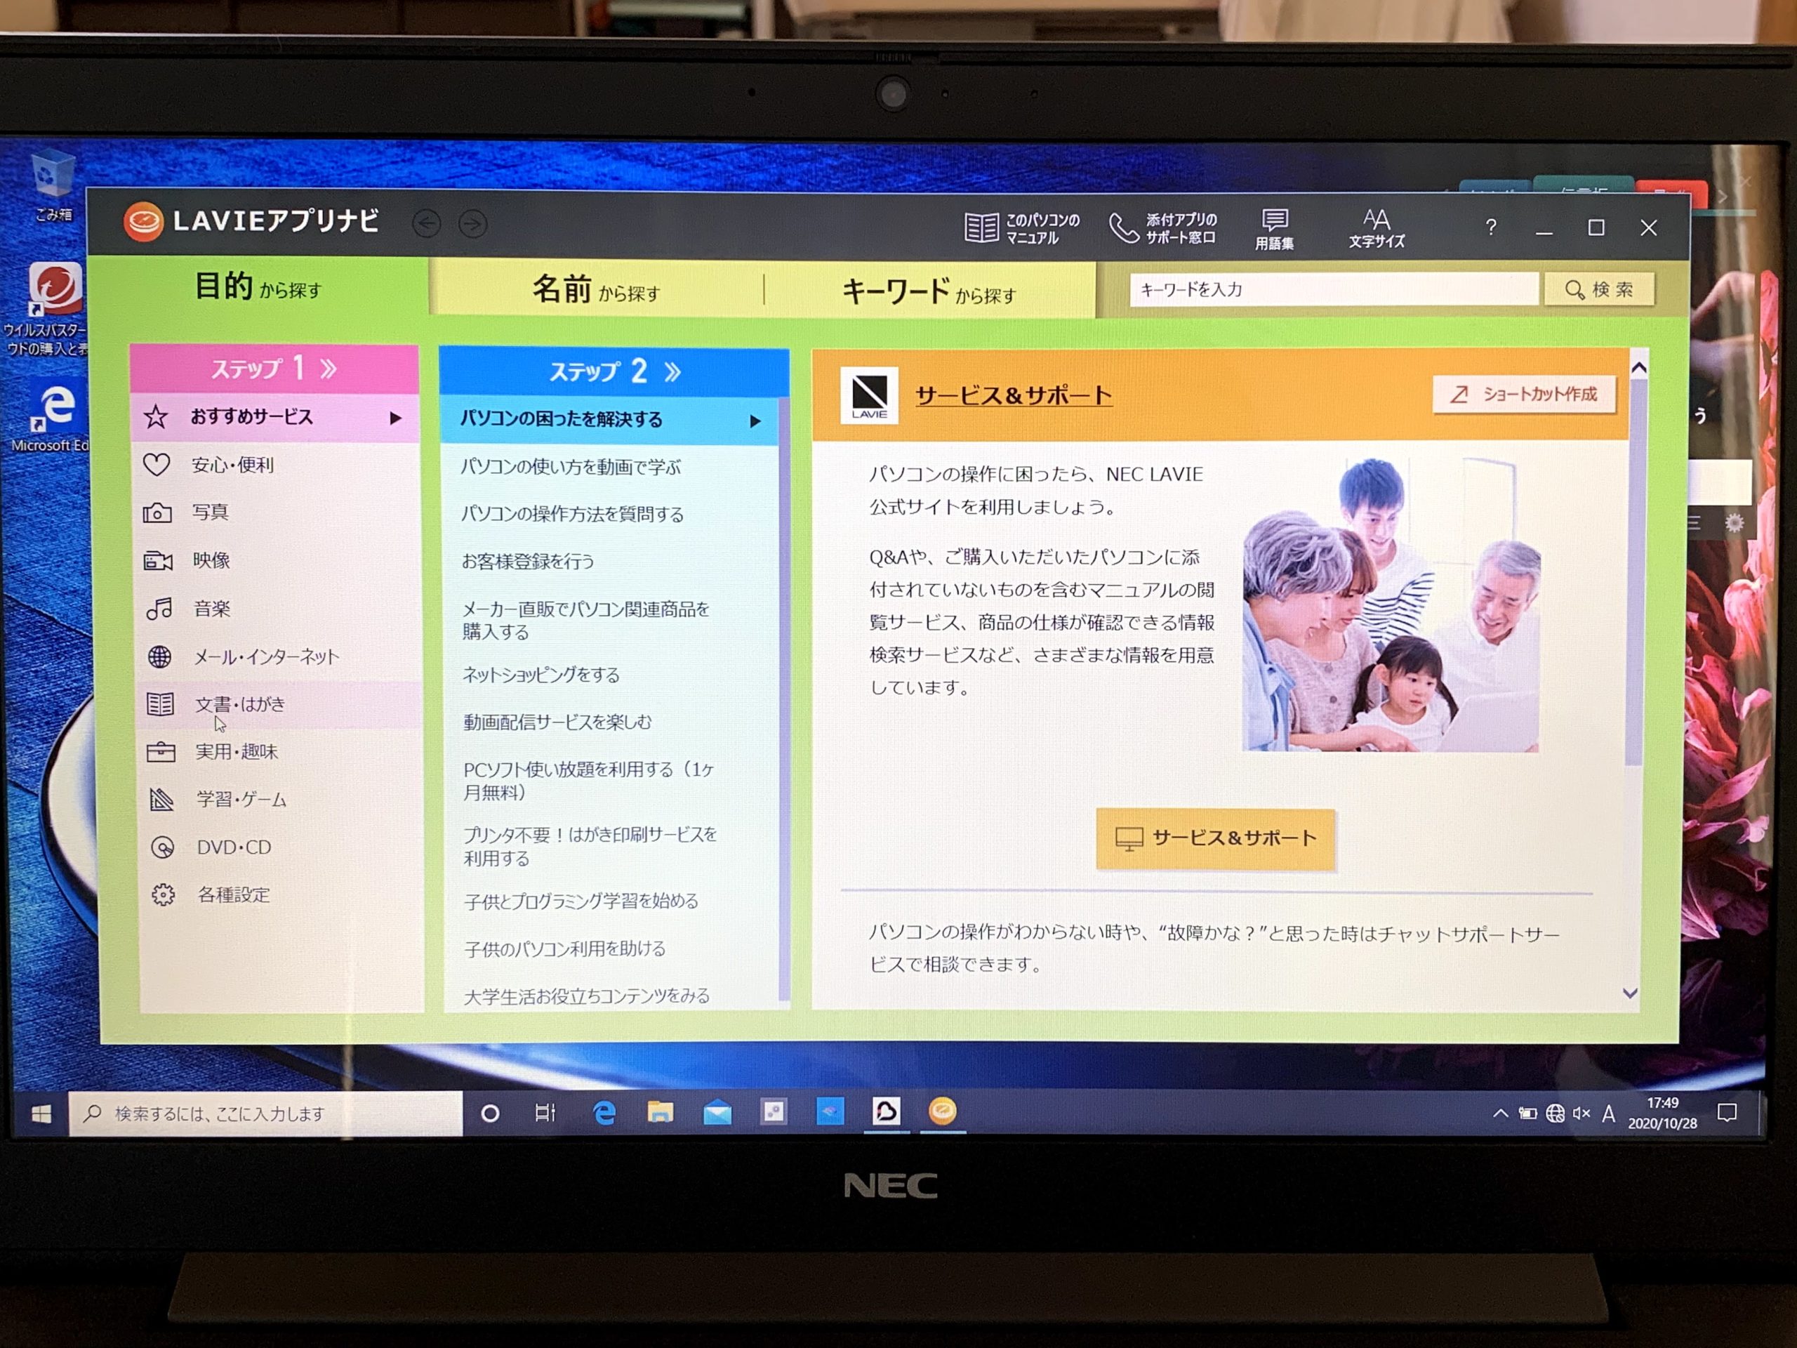Select ネットショッピングをする item

[610, 675]
